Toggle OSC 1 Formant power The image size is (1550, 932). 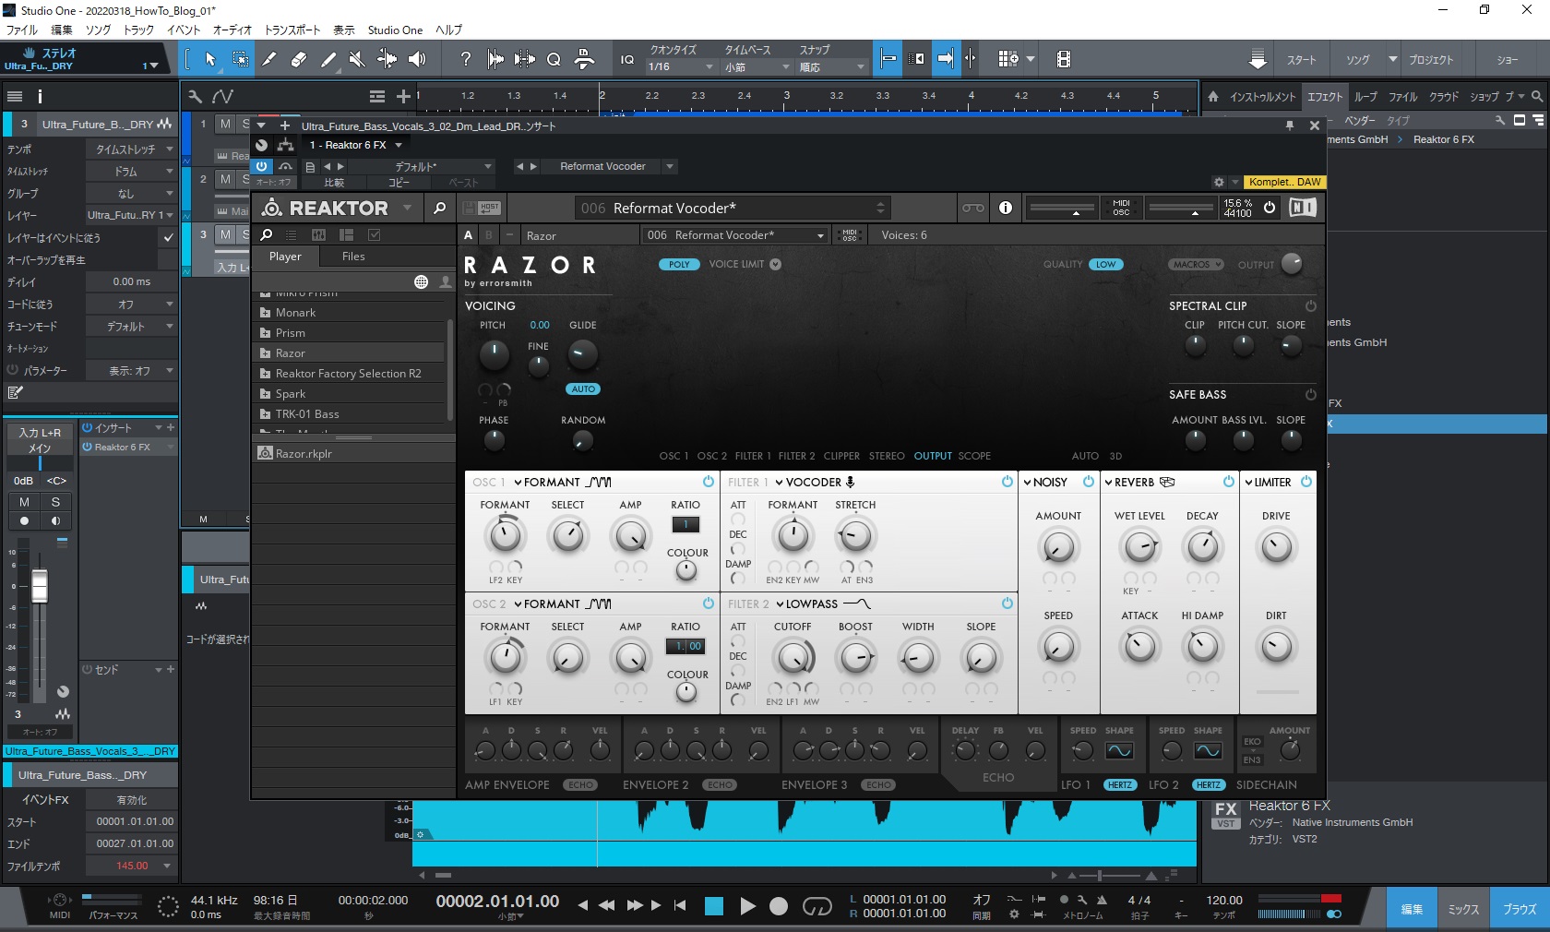(709, 482)
